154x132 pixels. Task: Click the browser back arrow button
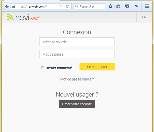(x=7, y=6)
